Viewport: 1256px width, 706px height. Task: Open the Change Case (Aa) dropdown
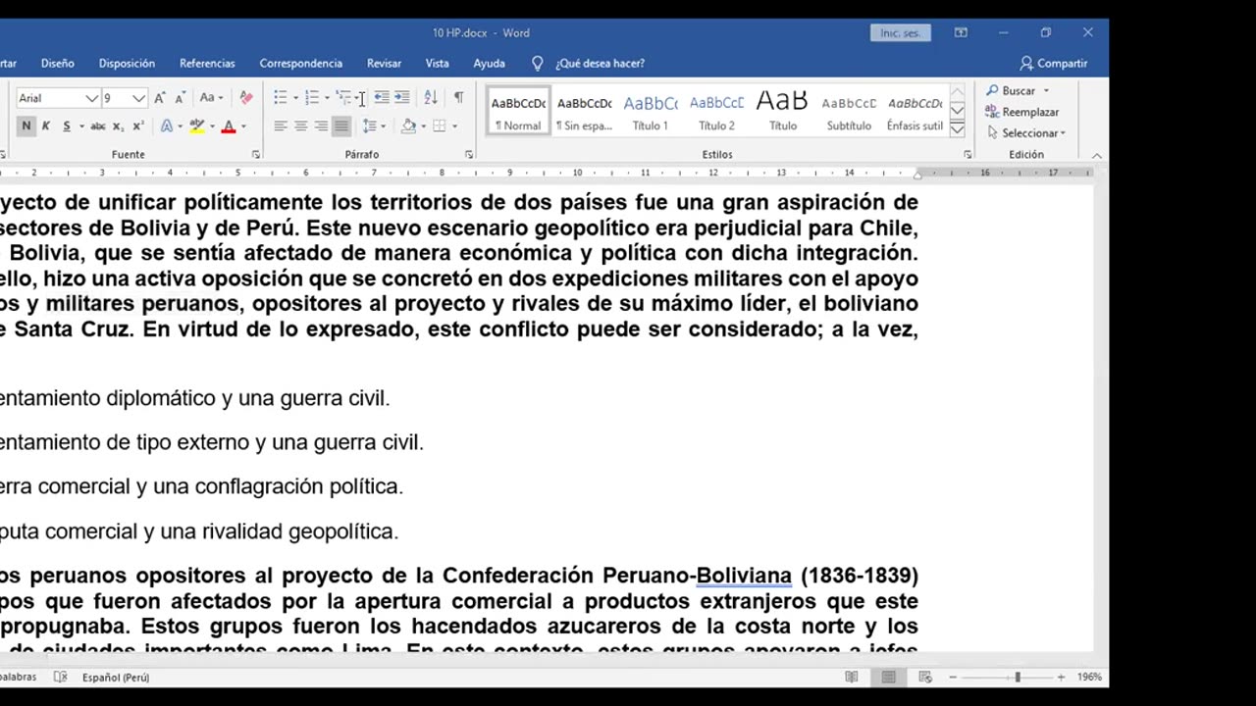211,98
